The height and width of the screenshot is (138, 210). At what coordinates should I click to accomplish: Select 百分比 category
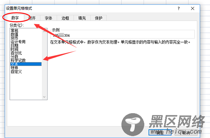point(26,53)
